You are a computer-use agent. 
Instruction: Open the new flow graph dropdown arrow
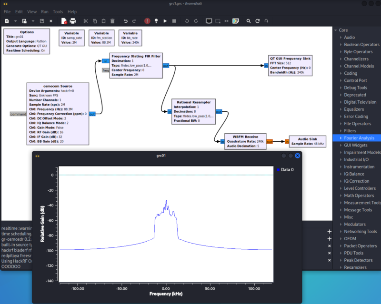[x=15, y=21]
